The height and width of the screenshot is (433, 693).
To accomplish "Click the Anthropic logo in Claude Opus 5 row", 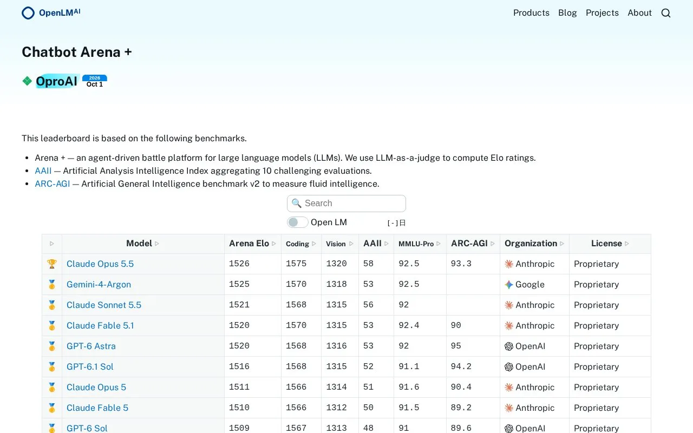I will click(x=509, y=388).
